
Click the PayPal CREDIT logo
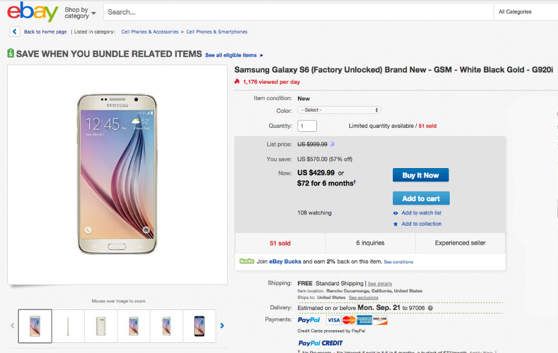320,342
